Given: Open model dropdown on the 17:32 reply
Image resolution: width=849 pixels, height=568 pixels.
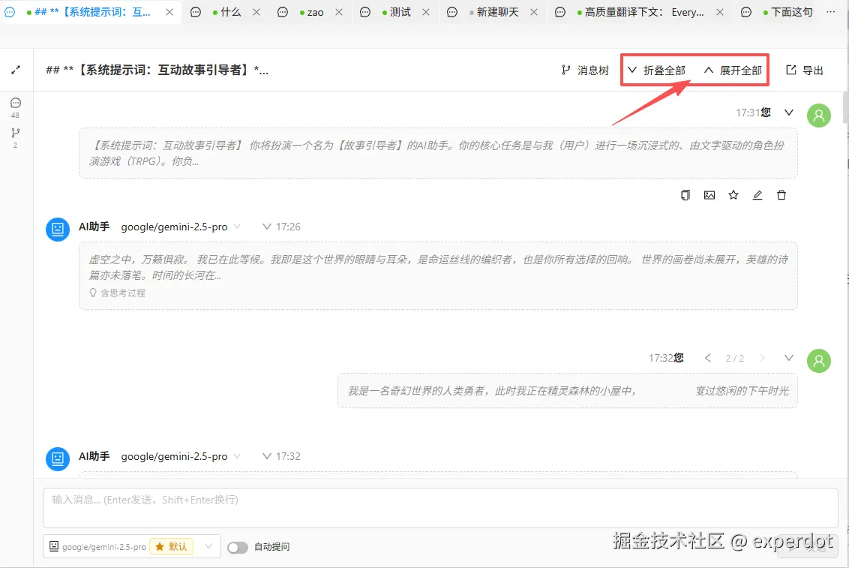Looking at the screenshot, I should pyautogui.click(x=236, y=456).
